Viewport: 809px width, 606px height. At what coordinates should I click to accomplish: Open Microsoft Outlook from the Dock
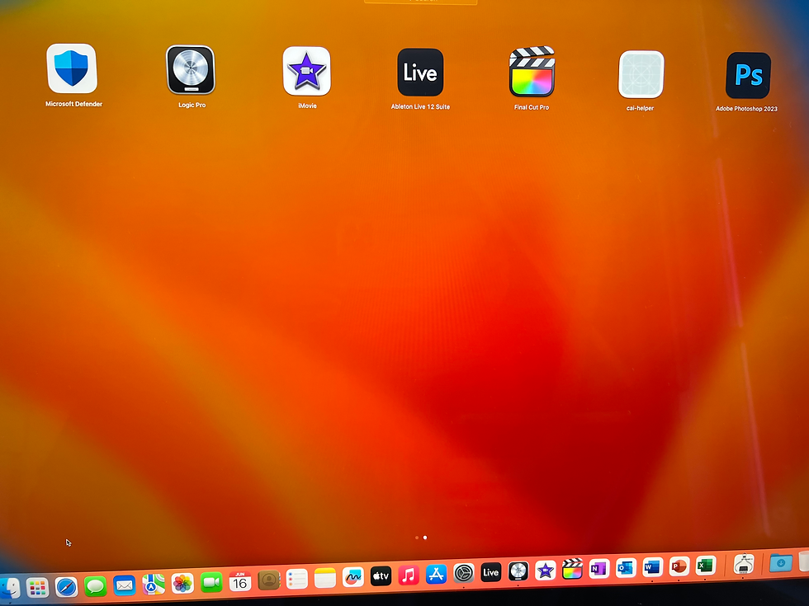pos(626,567)
